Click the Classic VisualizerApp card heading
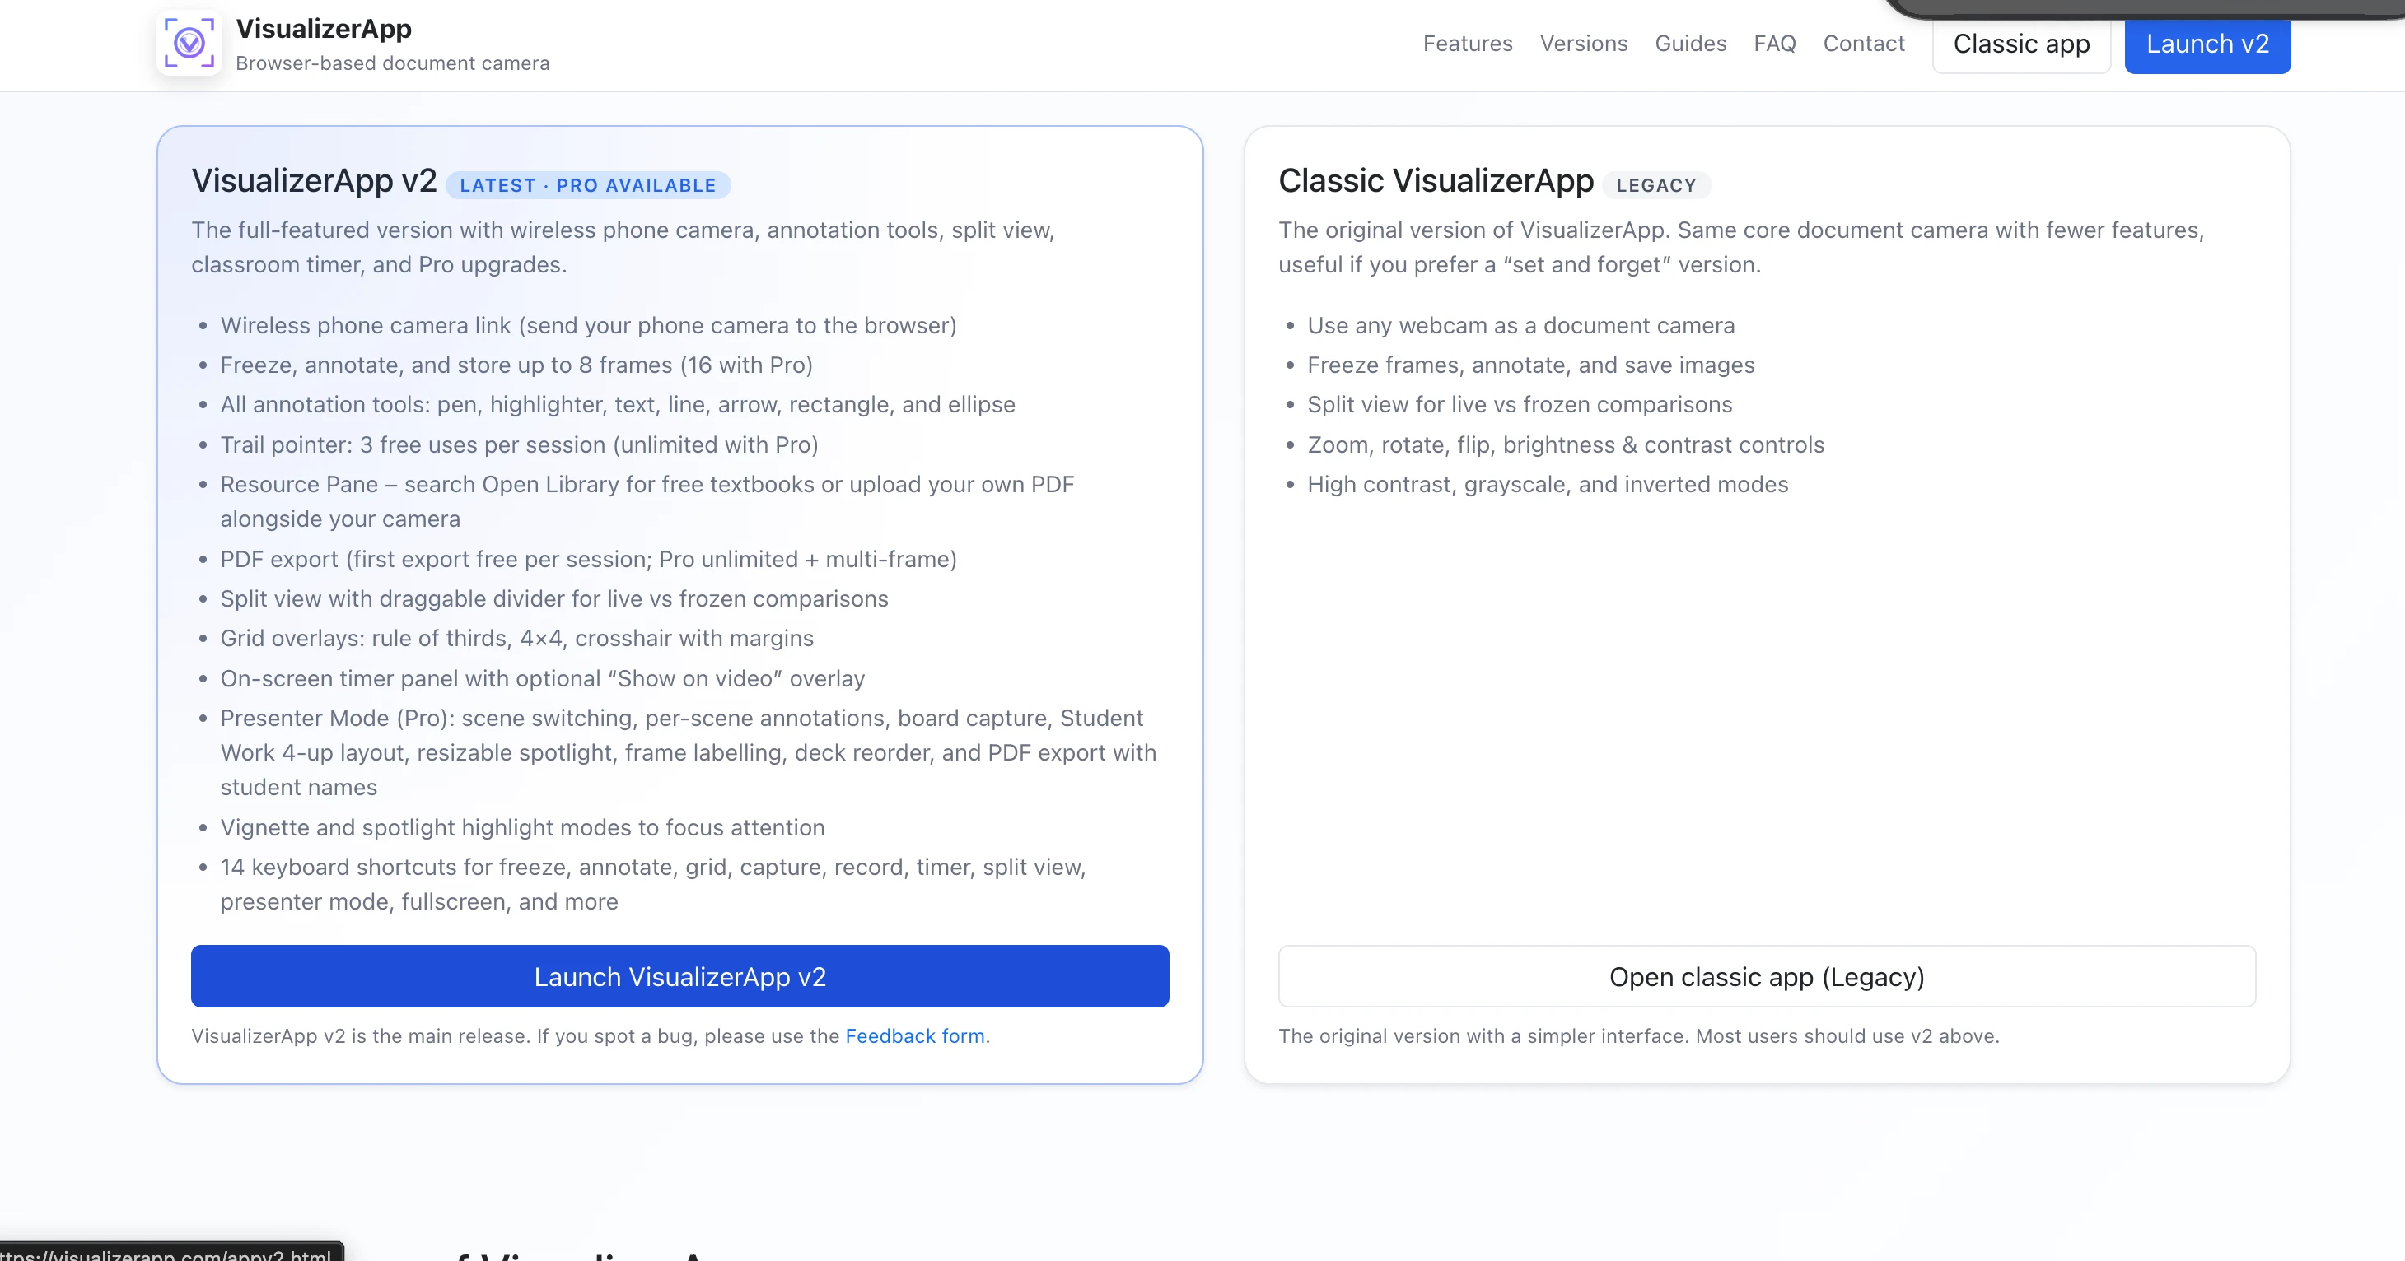Image resolution: width=2405 pixels, height=1261 pixels. pos(1435,181)
